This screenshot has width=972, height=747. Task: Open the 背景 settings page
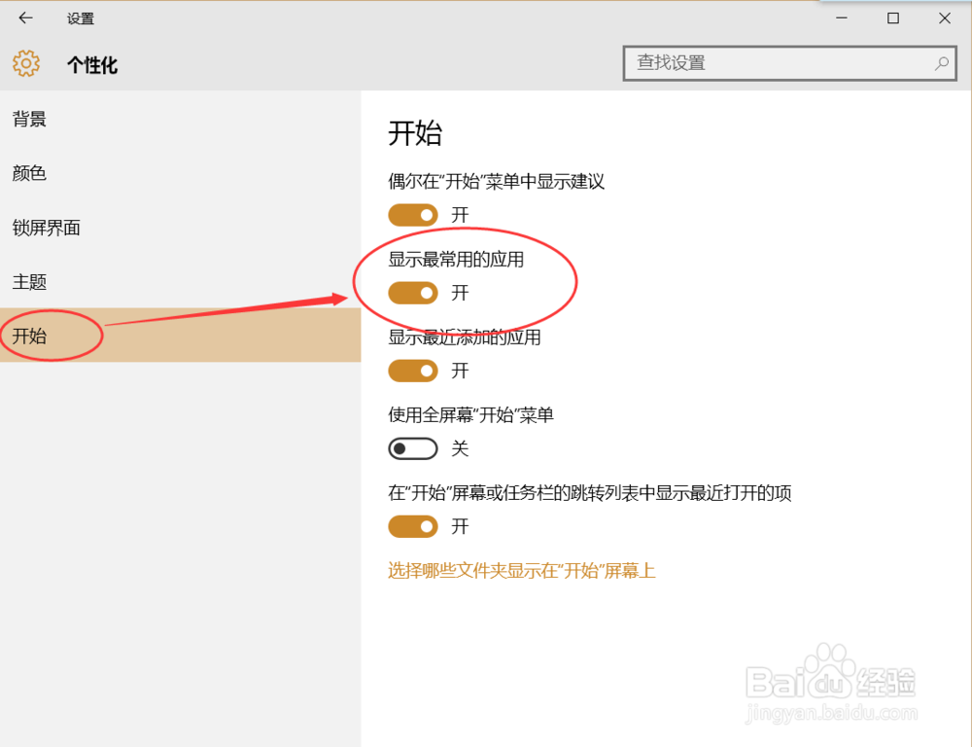[x=29, y=119]
